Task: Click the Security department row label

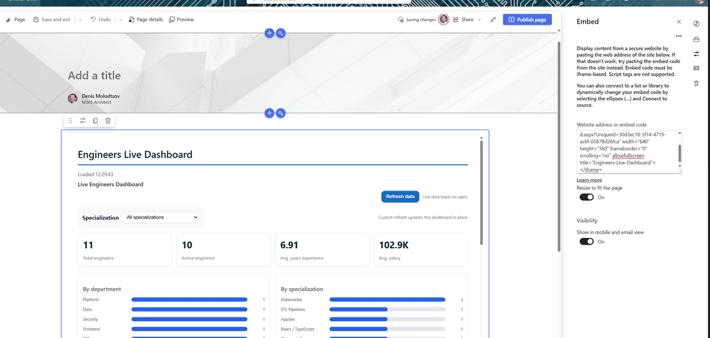Action: click(x=90, y=319)
